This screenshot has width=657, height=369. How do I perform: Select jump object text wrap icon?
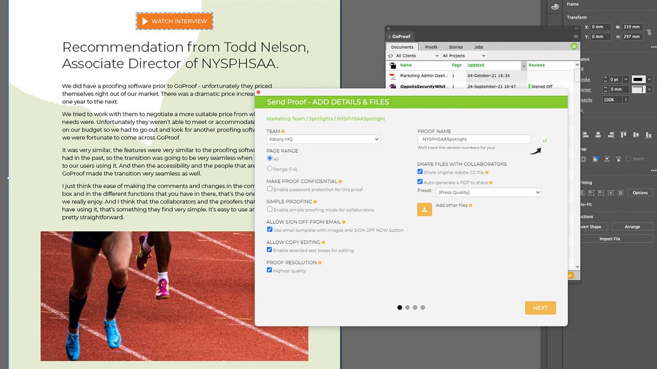607,159
